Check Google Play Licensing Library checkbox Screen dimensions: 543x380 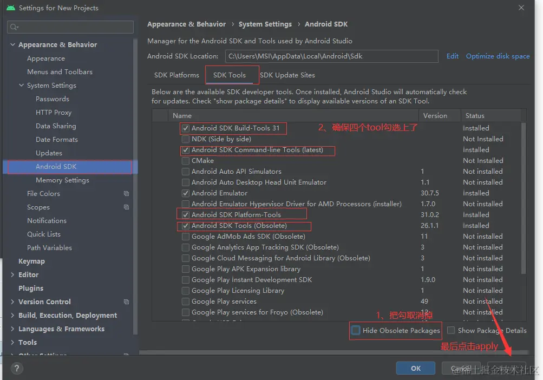pos(186,291)
